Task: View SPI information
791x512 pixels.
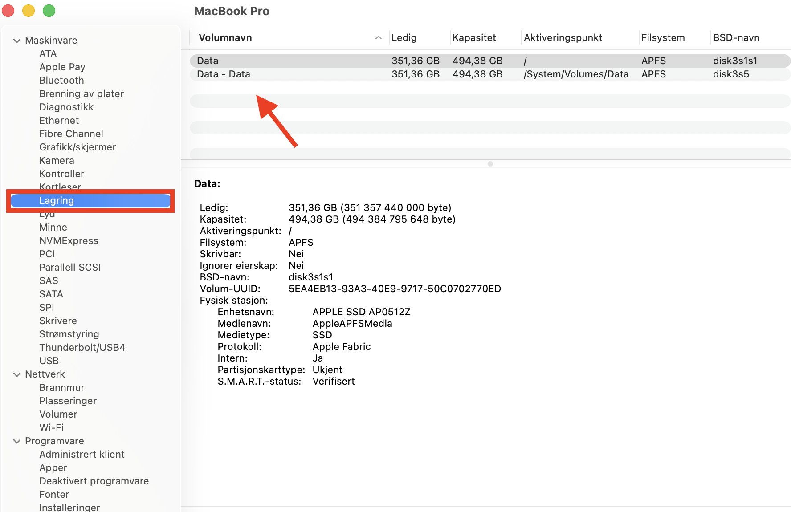Action: [47, 308]
